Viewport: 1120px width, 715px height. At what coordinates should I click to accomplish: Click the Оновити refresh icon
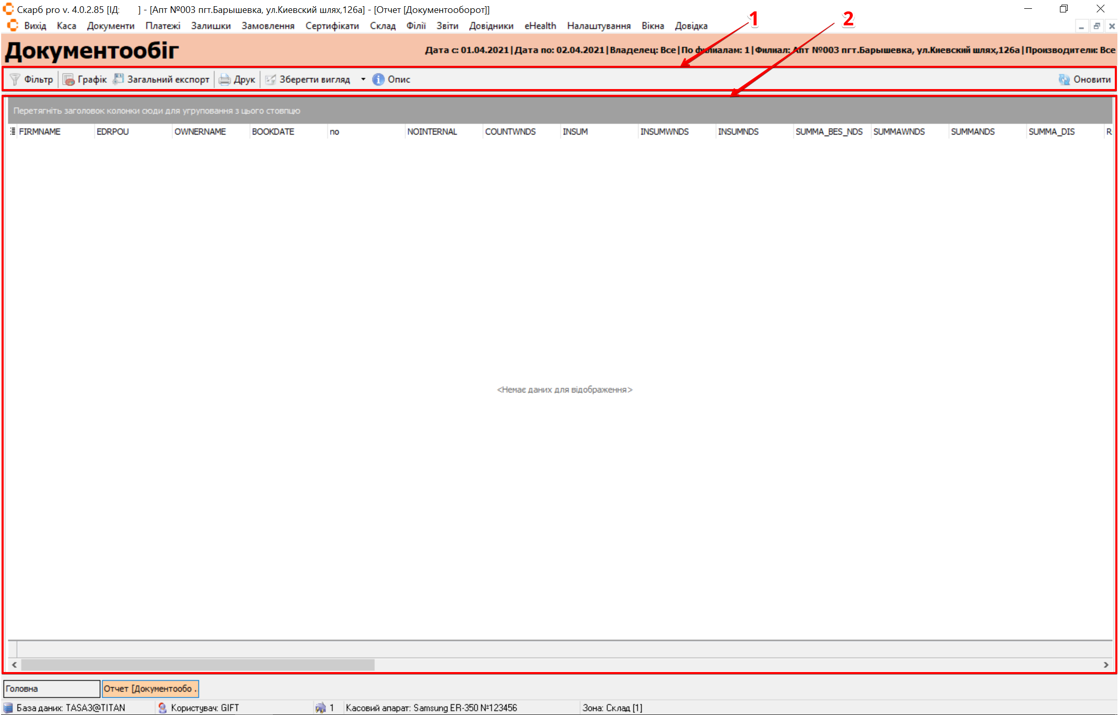1064,79
